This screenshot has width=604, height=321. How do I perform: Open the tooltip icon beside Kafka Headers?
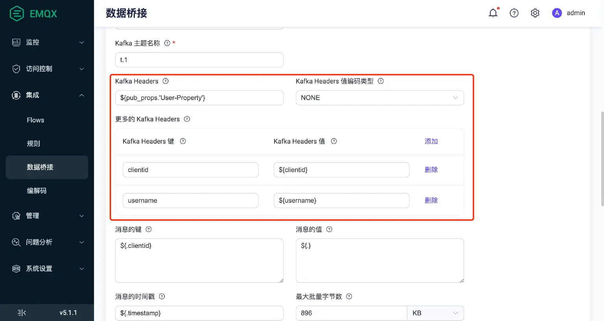tap(165, 81)
